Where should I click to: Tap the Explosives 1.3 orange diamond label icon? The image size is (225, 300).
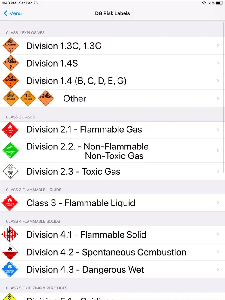pyautogui.click(x=11, y=46)
